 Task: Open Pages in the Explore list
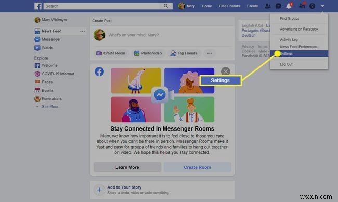(x=47, y=82)
